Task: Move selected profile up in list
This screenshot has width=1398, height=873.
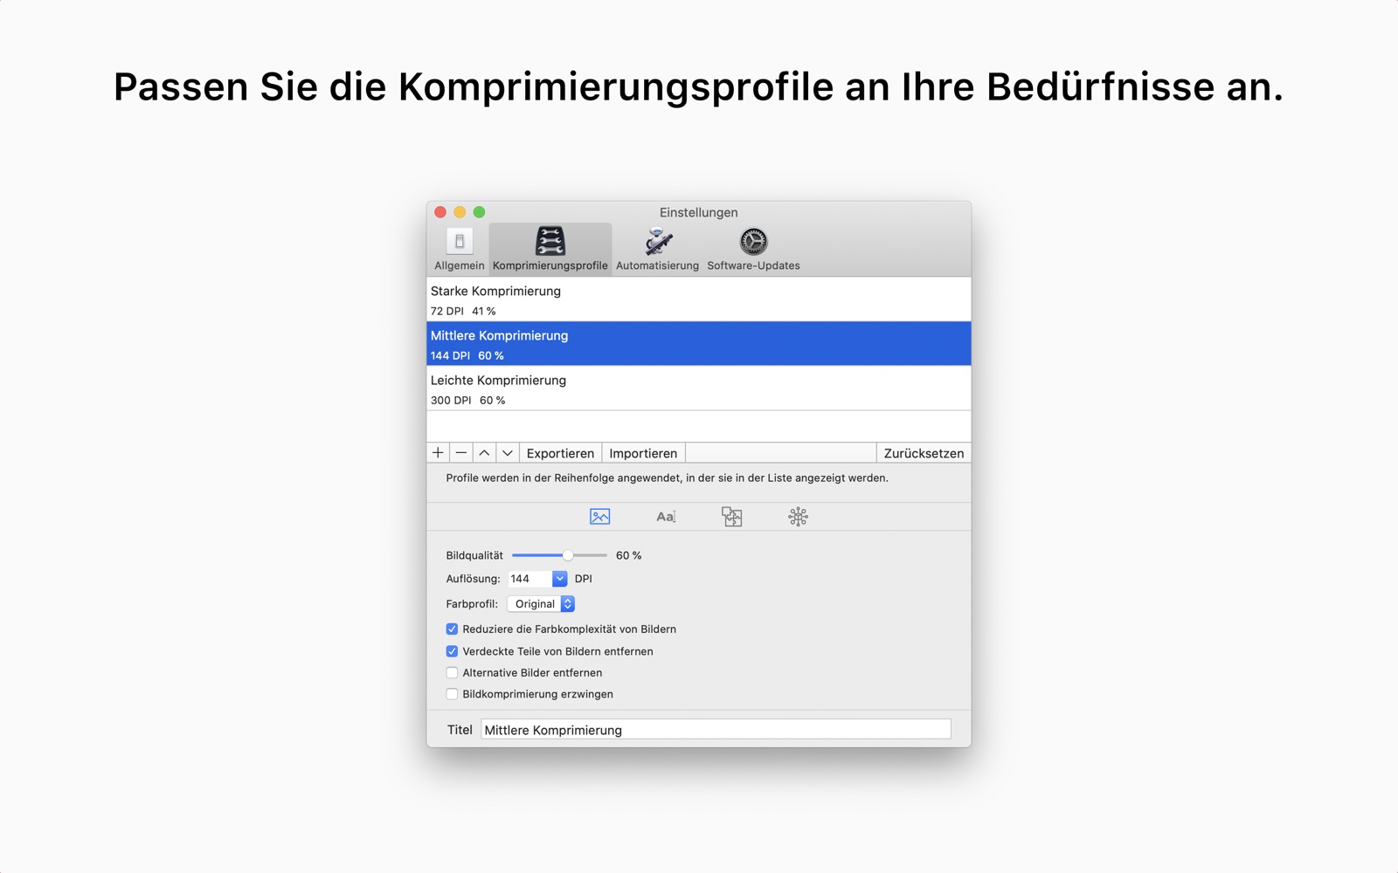Action: [484, 453]
